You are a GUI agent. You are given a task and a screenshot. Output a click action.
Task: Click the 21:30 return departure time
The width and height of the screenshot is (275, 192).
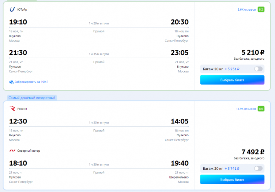point(18,53)
